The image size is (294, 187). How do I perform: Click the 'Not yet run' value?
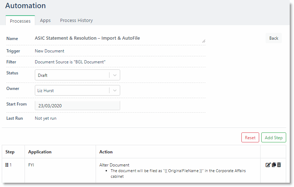click(46, 118)
